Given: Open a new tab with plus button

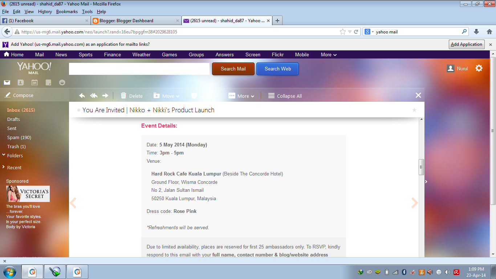Looking at the screenshot, I should (277, 21).
